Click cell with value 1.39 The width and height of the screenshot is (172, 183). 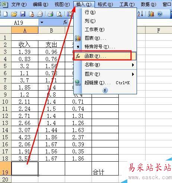[25, 52]
